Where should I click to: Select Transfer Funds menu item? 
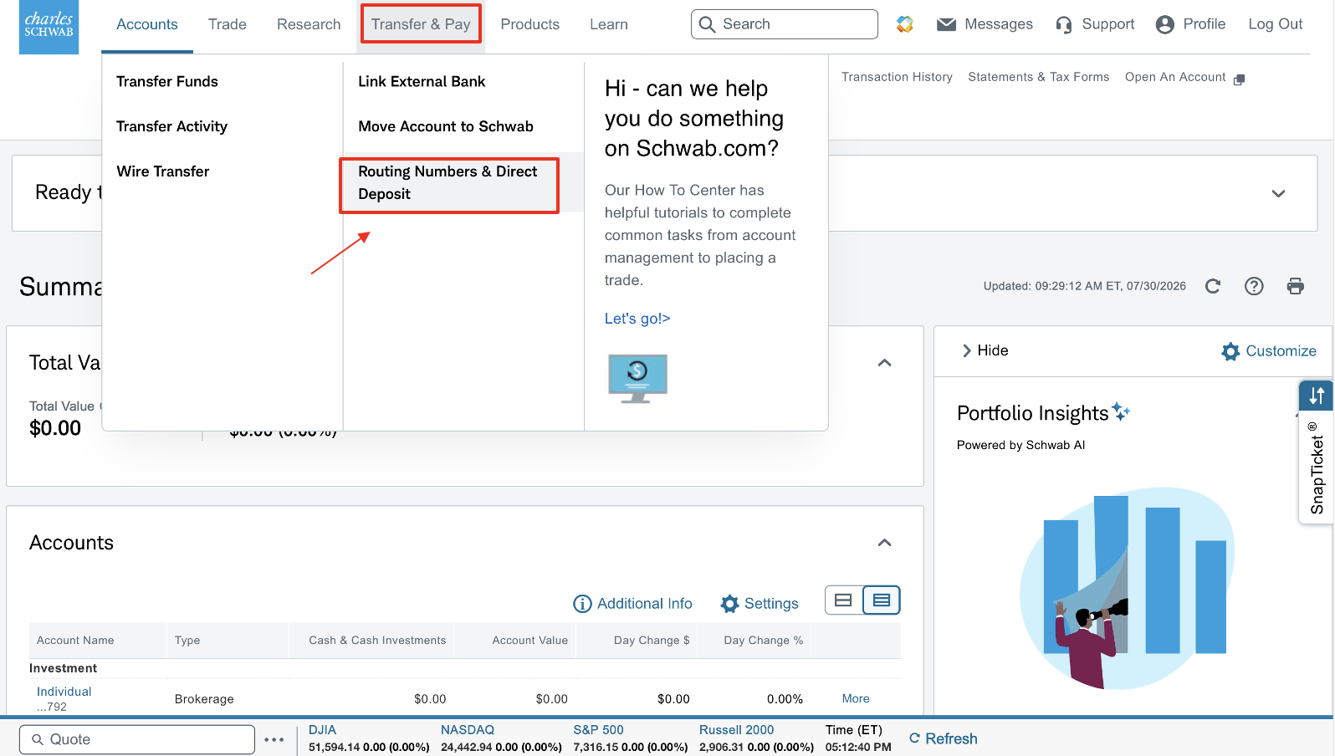pos(167,81)
